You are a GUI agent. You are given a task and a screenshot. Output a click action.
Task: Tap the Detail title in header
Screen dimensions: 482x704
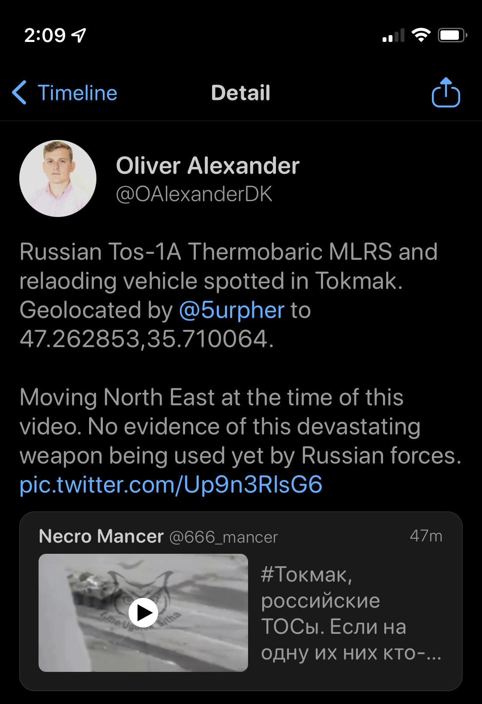tap(241, 92)
